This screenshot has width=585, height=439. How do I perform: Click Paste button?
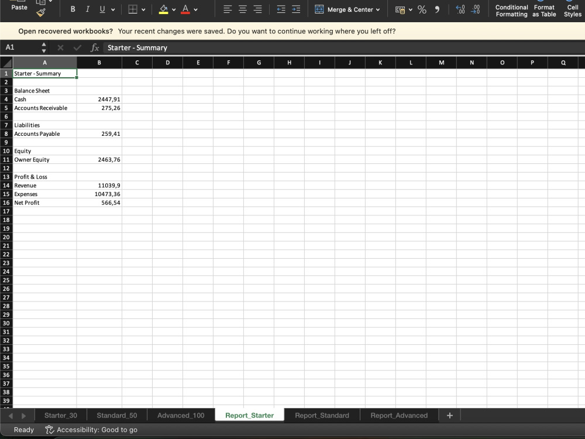coord(19,7)
